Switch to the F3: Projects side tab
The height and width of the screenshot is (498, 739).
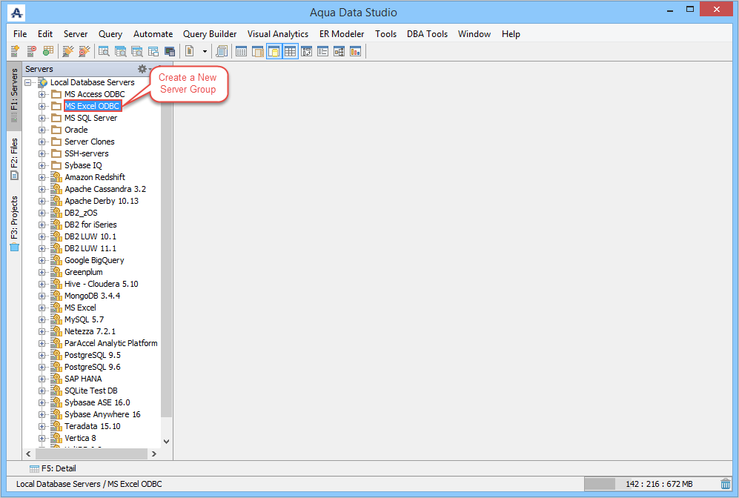pyautogui.click(x=14, y=223)
